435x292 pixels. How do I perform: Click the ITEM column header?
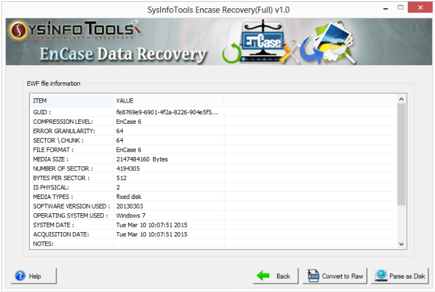coord(72,101)
